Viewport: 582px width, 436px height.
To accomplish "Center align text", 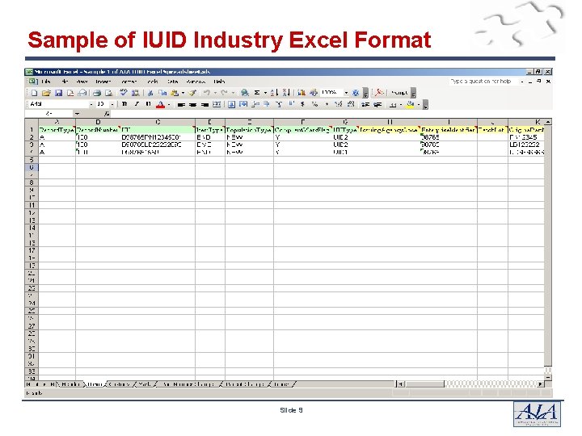I will pyautogui.click(x=192, y=105).
